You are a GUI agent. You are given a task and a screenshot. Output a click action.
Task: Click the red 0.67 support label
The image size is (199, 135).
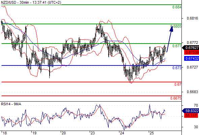[178, 84]
